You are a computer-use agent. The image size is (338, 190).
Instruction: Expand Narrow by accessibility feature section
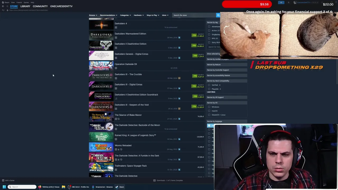(227, 75)
